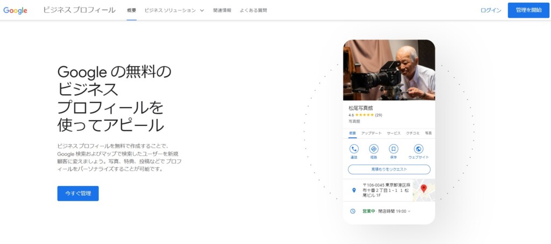
Task: Click the 4.6 star rating row
Action: (x=365, y=115)
